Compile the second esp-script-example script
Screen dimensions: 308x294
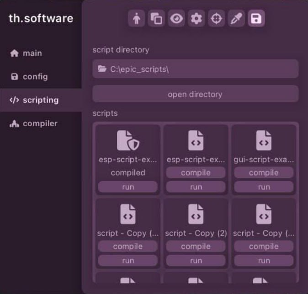(196, 173)
